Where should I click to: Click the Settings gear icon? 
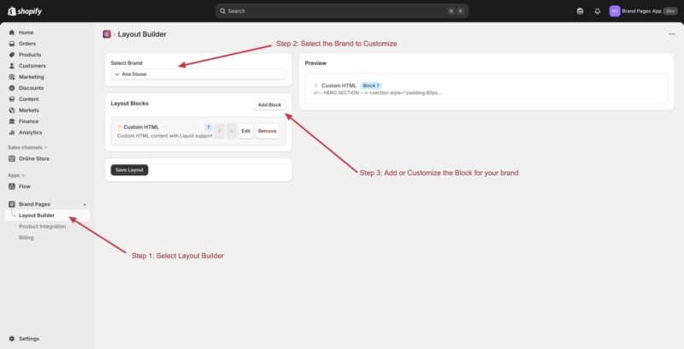coord(12,339)
